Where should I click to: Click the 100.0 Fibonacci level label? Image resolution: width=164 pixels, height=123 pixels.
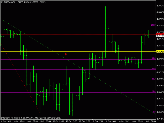(x=153, y=25)
